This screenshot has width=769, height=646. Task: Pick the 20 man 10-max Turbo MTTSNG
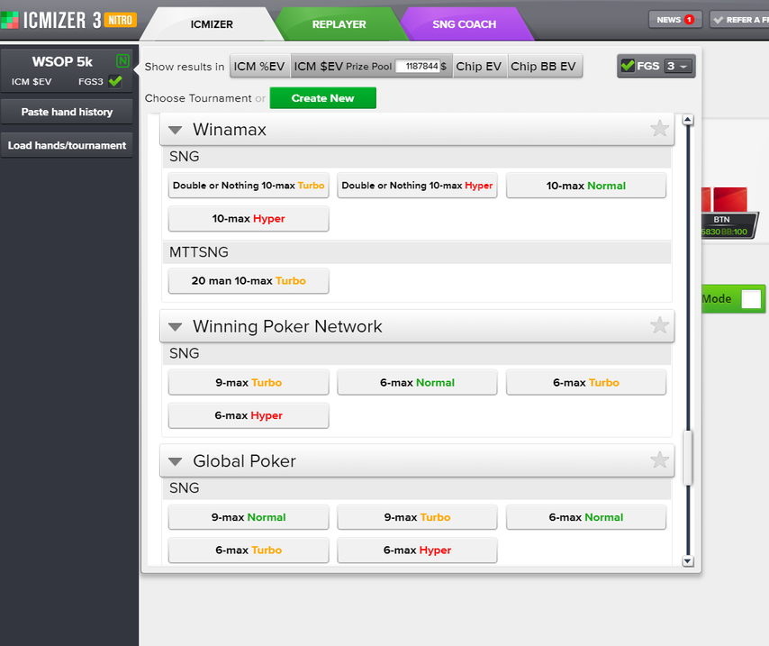249,281
